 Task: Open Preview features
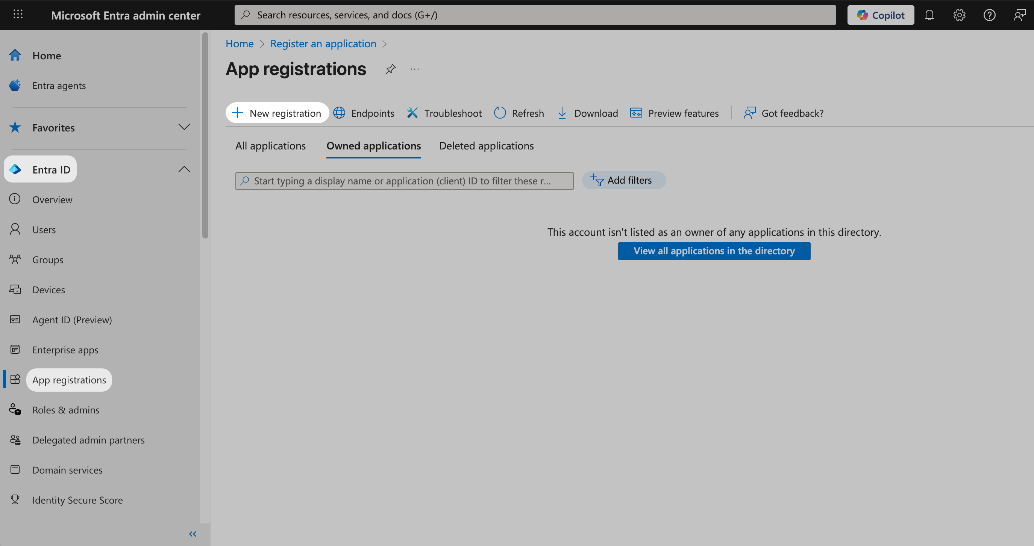674,113
